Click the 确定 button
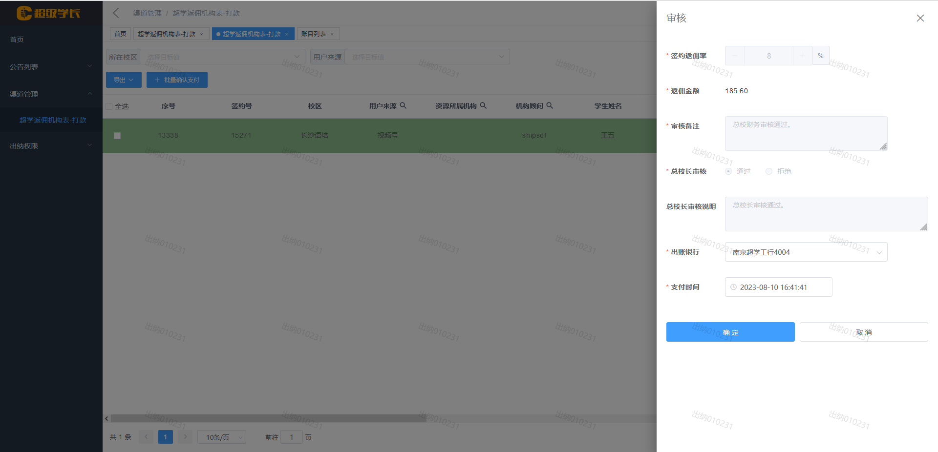The image size is (938, 452). [730, 332]
